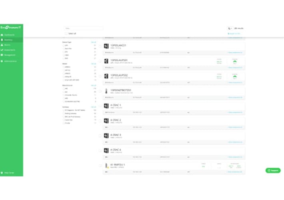Select checkbox for A1 RMPDU 1
The image size is (284, 200).
coord(100,166)
